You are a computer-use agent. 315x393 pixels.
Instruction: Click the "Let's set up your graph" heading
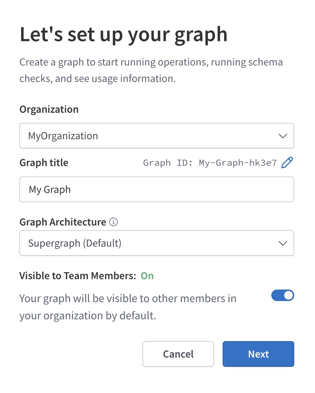123,35
